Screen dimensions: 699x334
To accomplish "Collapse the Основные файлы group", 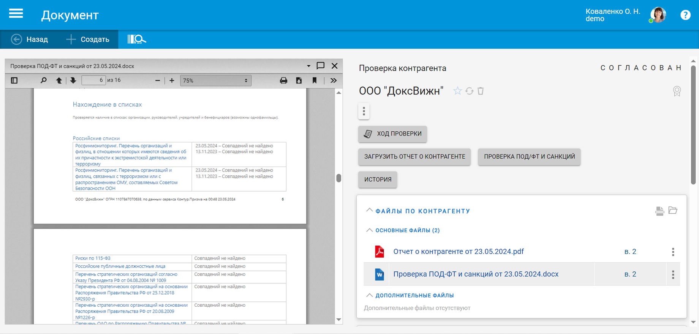I will coord(369,230).
